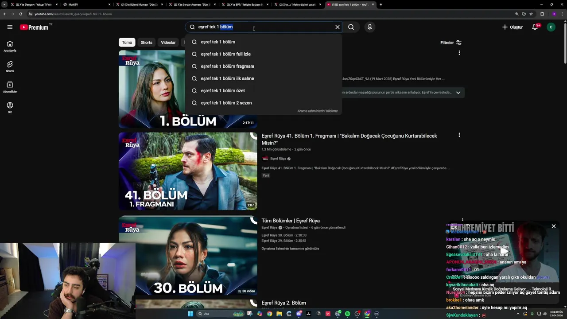Open a new browser tab
Viewport: 567px width, 319px height.
[381, 4]
